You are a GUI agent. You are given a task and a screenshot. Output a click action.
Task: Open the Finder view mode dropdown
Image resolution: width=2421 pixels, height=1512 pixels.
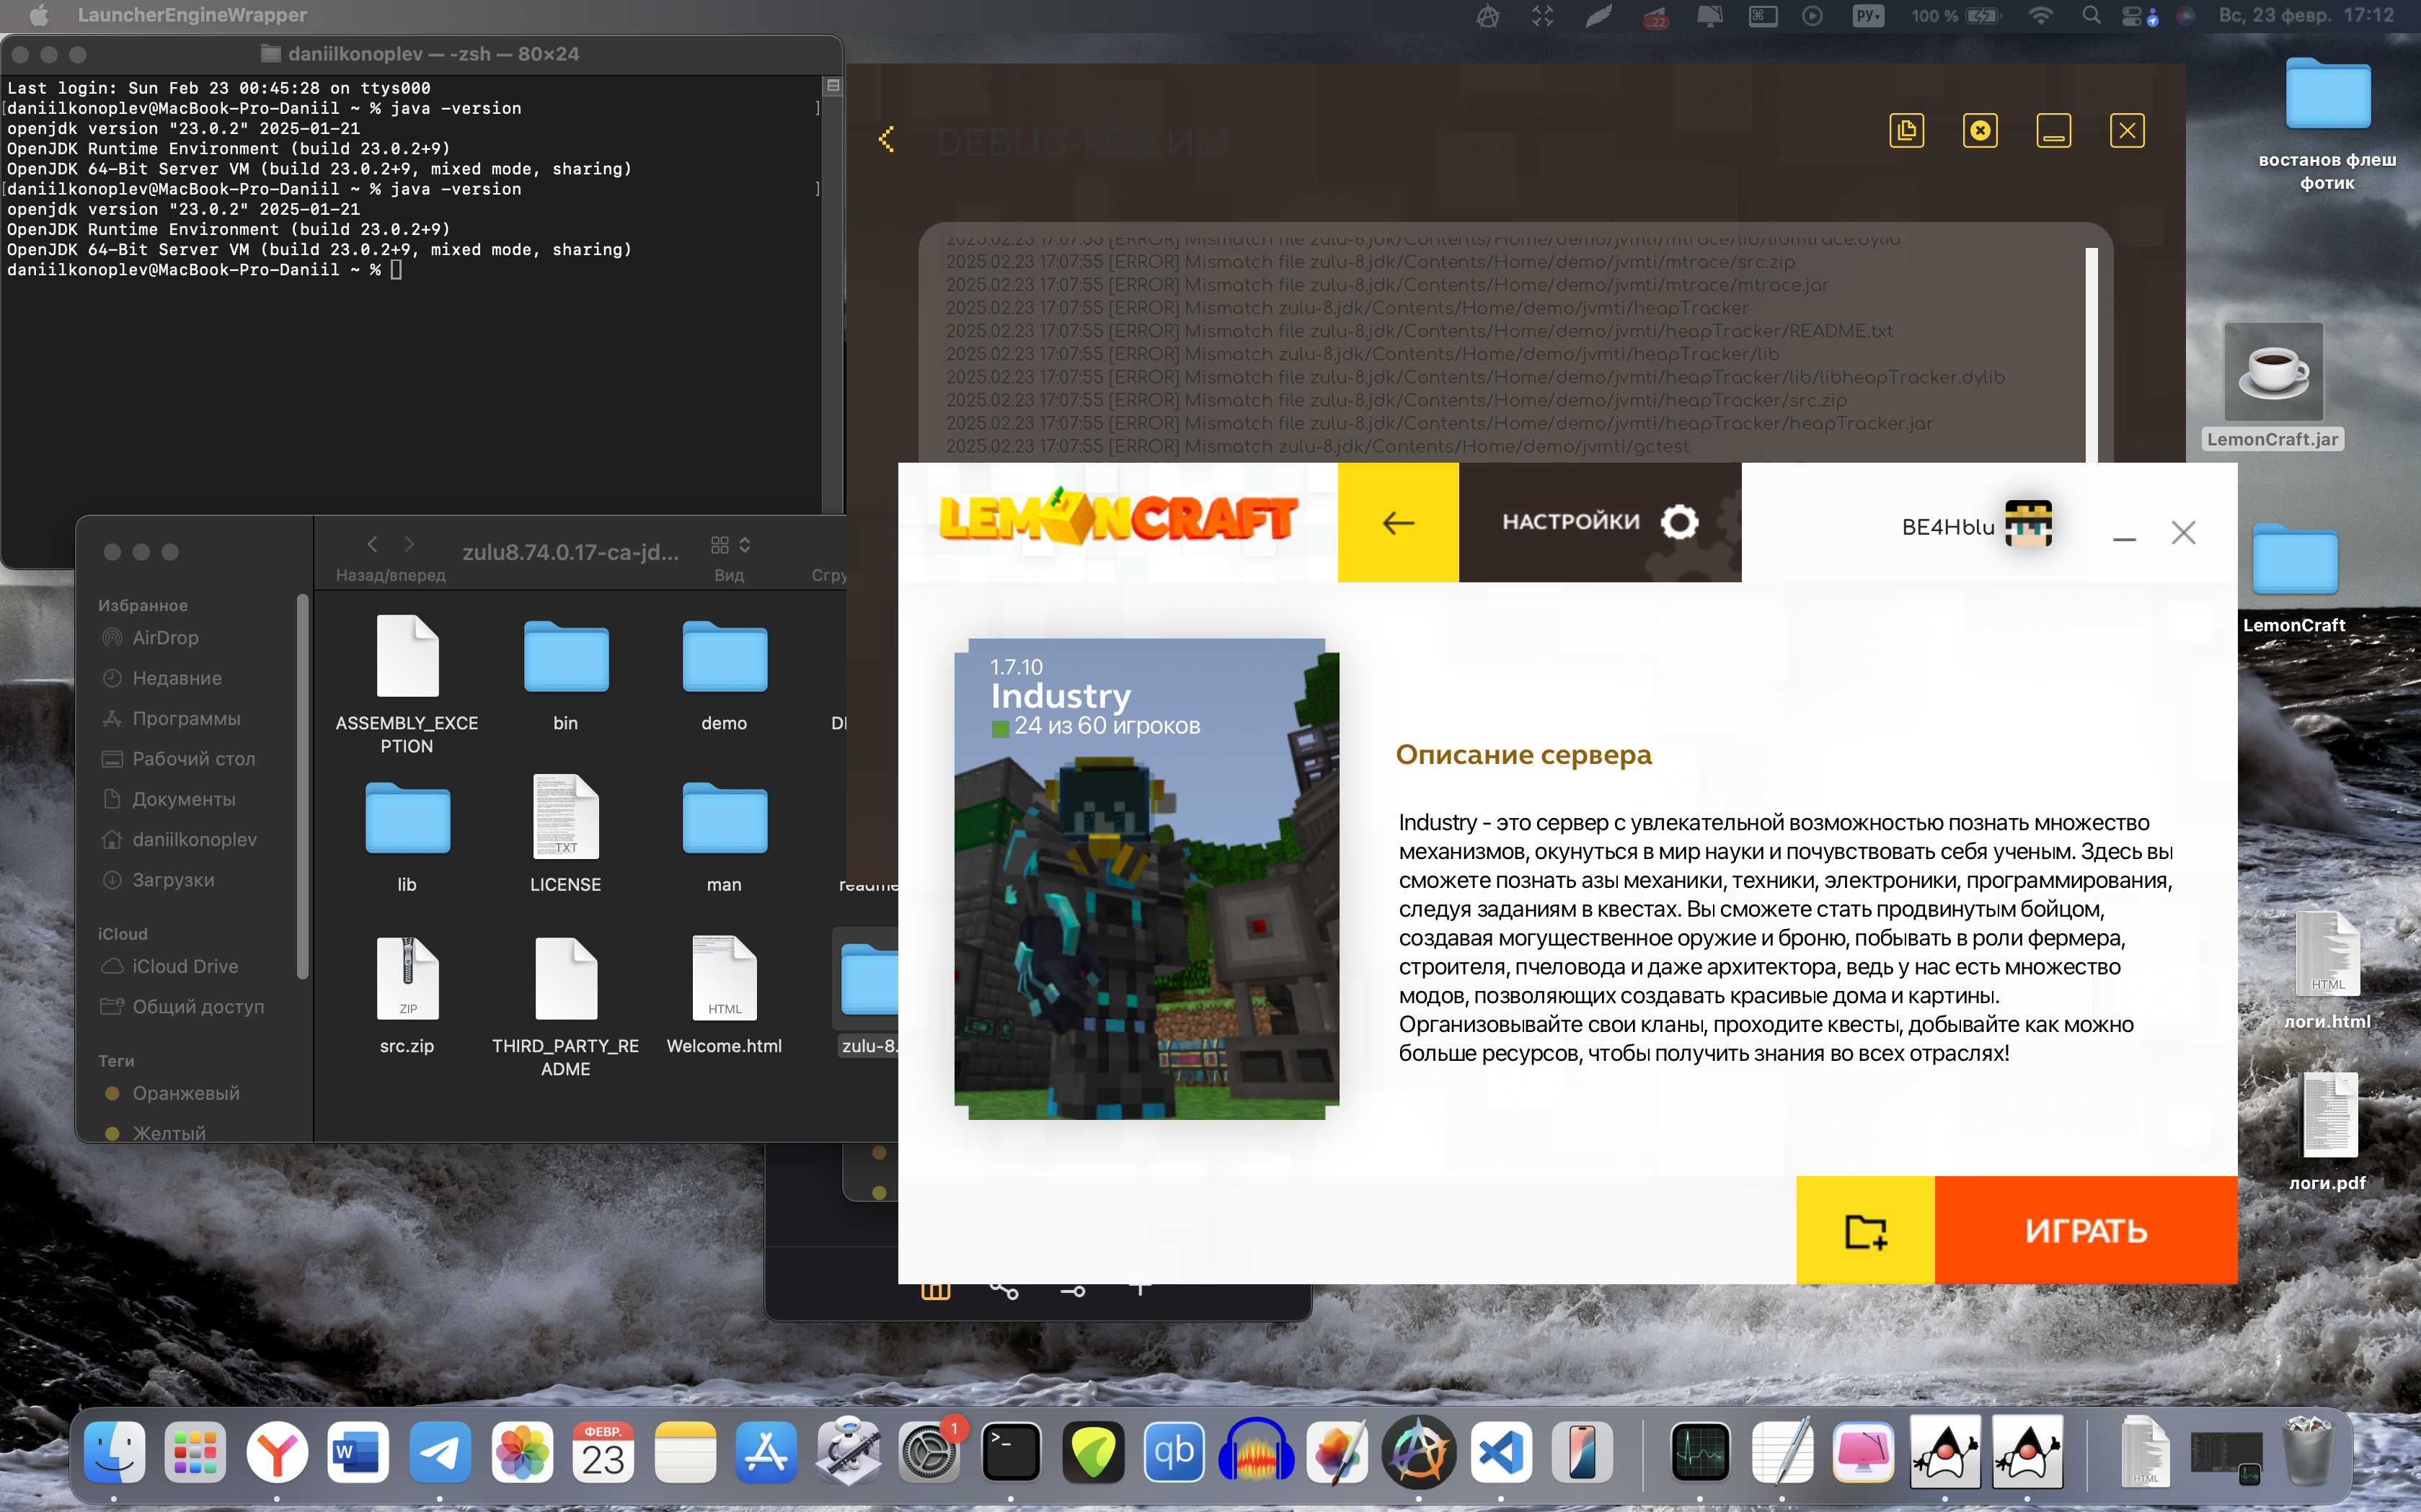pos(730,545)
